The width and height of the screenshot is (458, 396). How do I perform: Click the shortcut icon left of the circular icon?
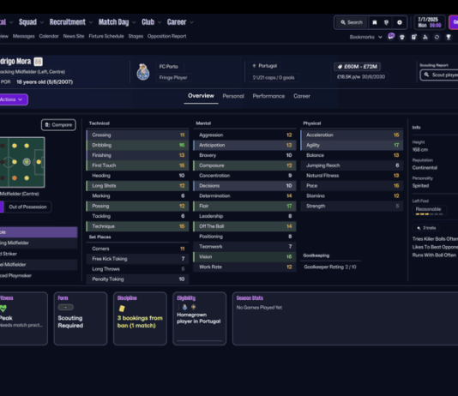[425, 37]
